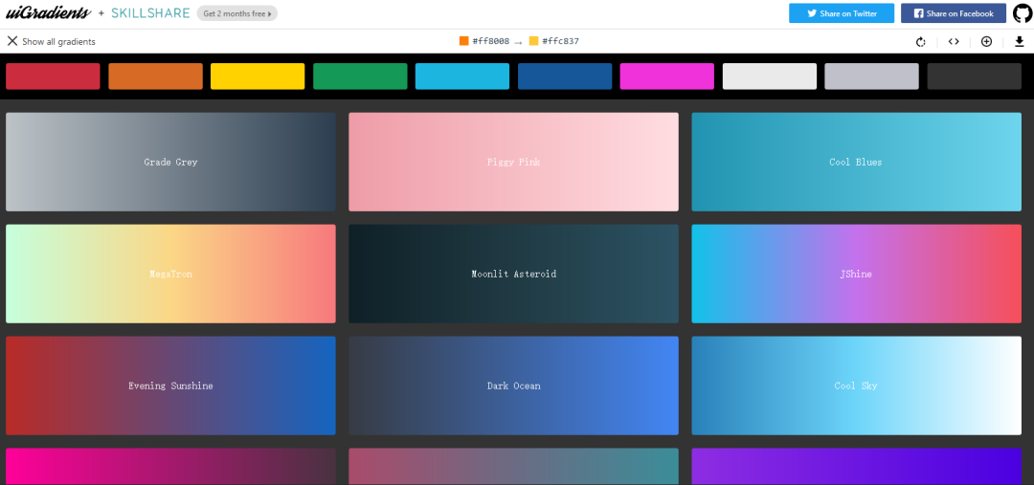Filter by dark blue color swatch
This screenshot has width=1034, height=485.
coord(565,77)
